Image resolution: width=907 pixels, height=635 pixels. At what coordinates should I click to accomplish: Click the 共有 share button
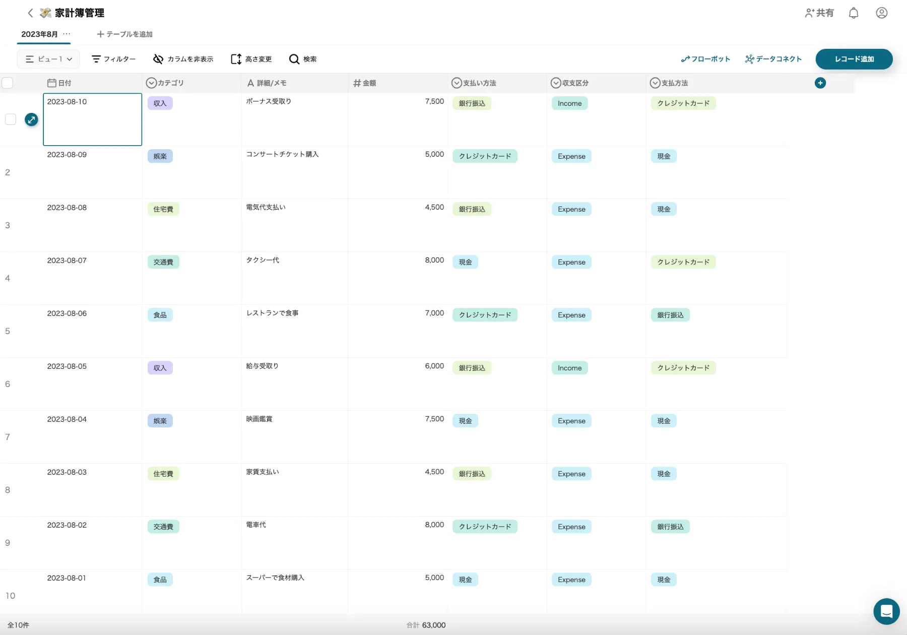pos(819,13)
